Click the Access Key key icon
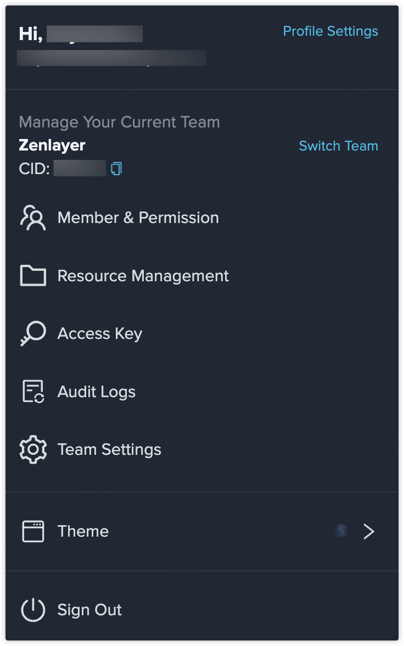Screen dimensions: 404x646 (x=33, y=333)
